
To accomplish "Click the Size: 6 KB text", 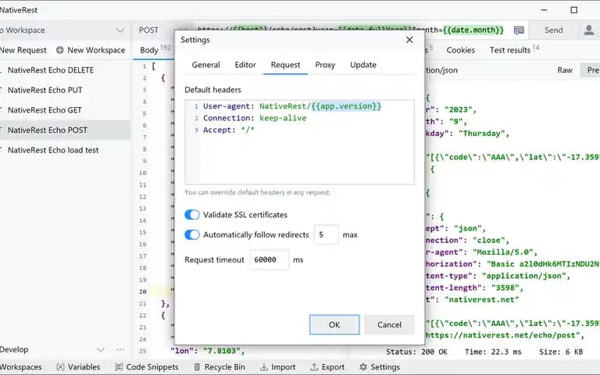I will pos(561,352).
